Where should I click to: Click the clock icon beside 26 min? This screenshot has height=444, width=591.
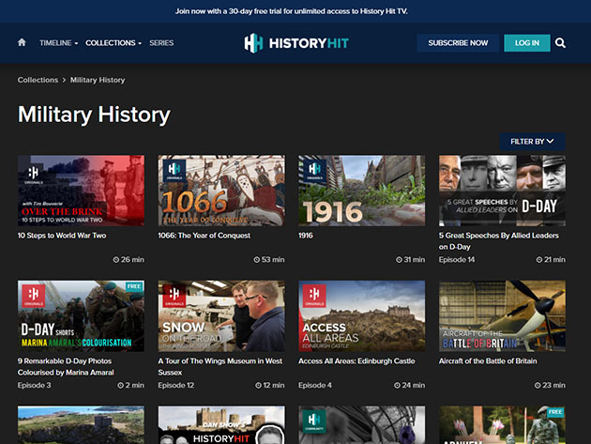pos(116,259)
